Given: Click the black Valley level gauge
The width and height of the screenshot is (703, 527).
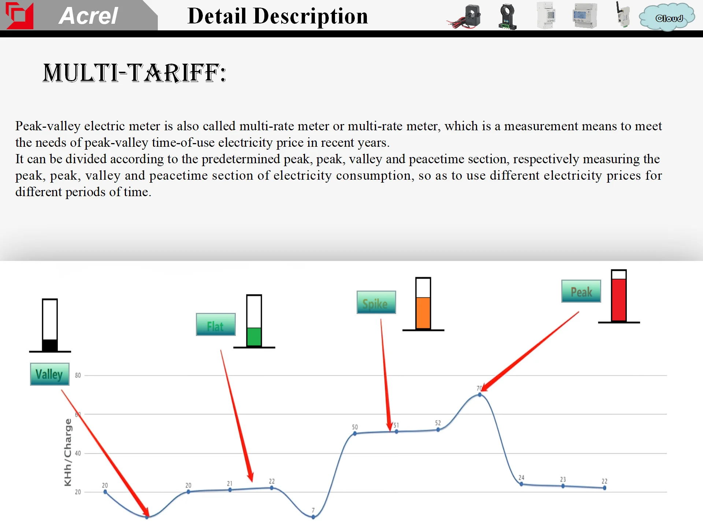Looking at the screenshot, I should 50,325.
